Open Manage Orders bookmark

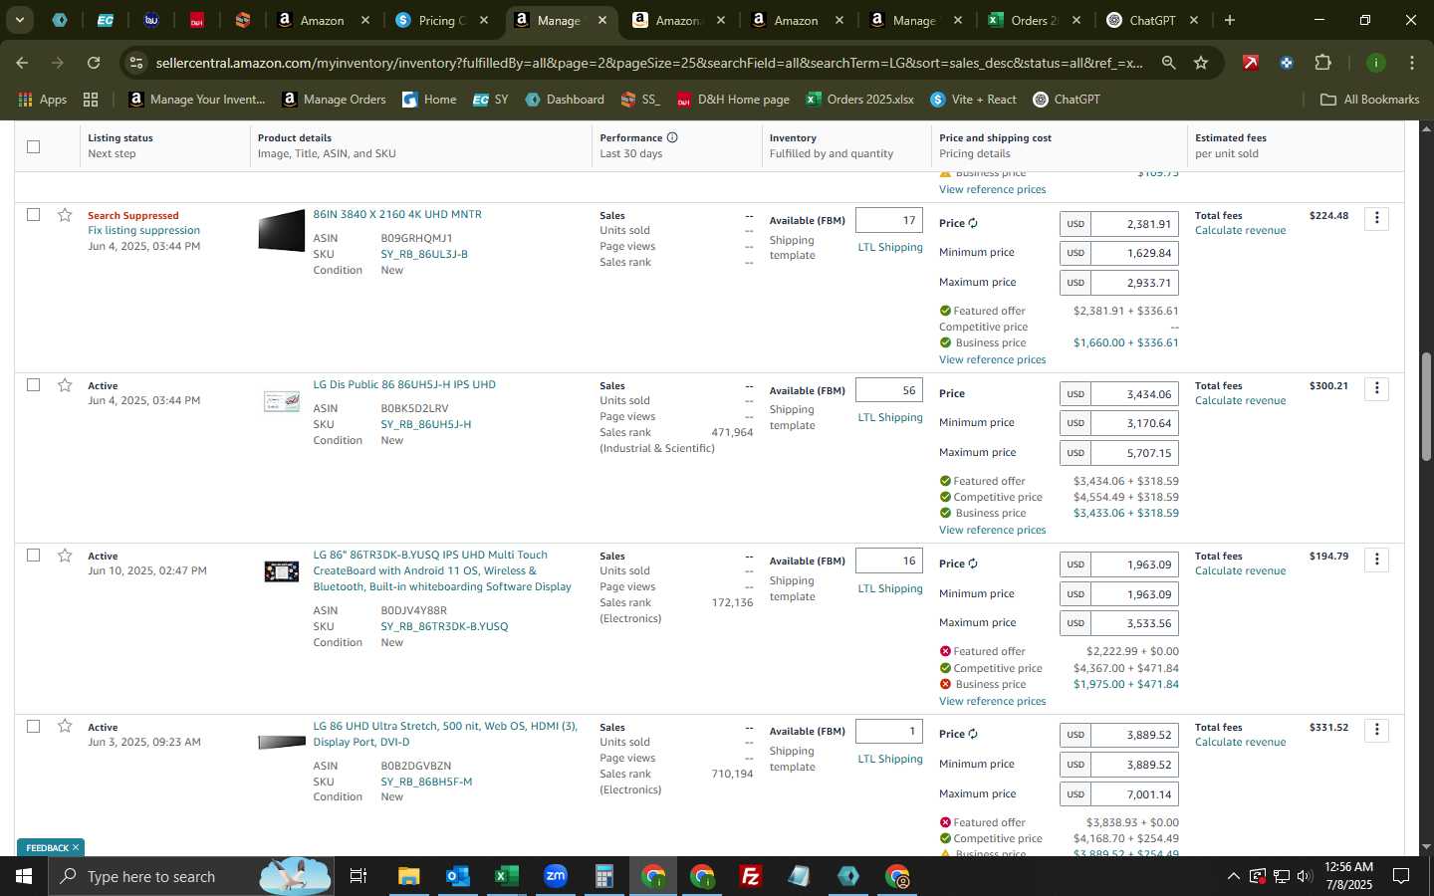(334, 100)
